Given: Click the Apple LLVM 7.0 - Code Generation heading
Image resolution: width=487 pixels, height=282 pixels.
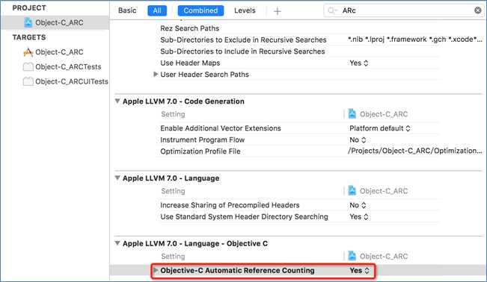Looking at the screenshot, I should (x=183, y=101).
